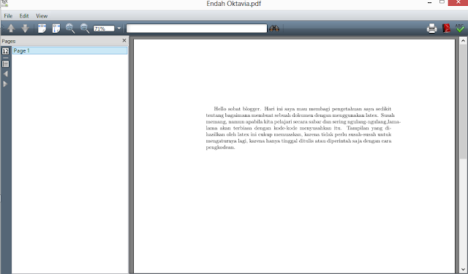The width and height of the screenshot is (468, 274).
Task: Go to next page with the down arrow
Action: 26,28
